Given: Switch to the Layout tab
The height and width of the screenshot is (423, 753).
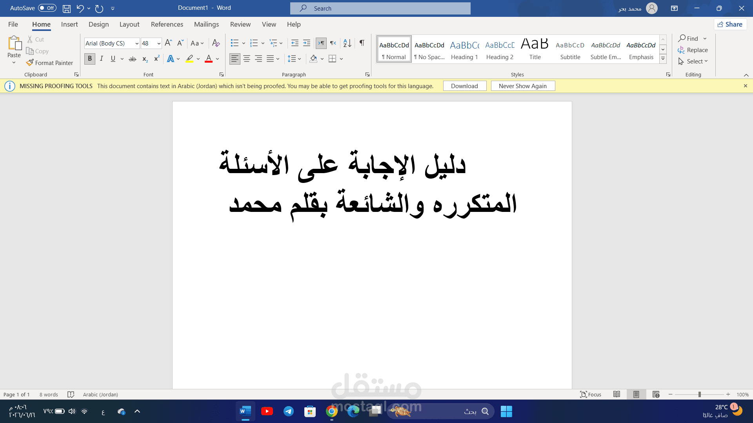Looking at the screenshot, I should pyautogui.click(x=129, y=24).
